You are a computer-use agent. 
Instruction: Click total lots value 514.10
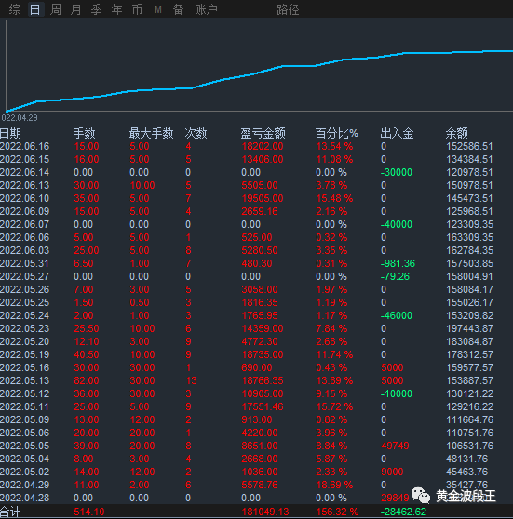[89, 512]
